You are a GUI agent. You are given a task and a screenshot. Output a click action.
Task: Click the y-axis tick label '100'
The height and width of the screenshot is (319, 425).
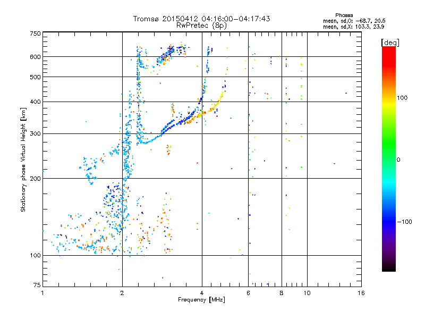(35, 255)
